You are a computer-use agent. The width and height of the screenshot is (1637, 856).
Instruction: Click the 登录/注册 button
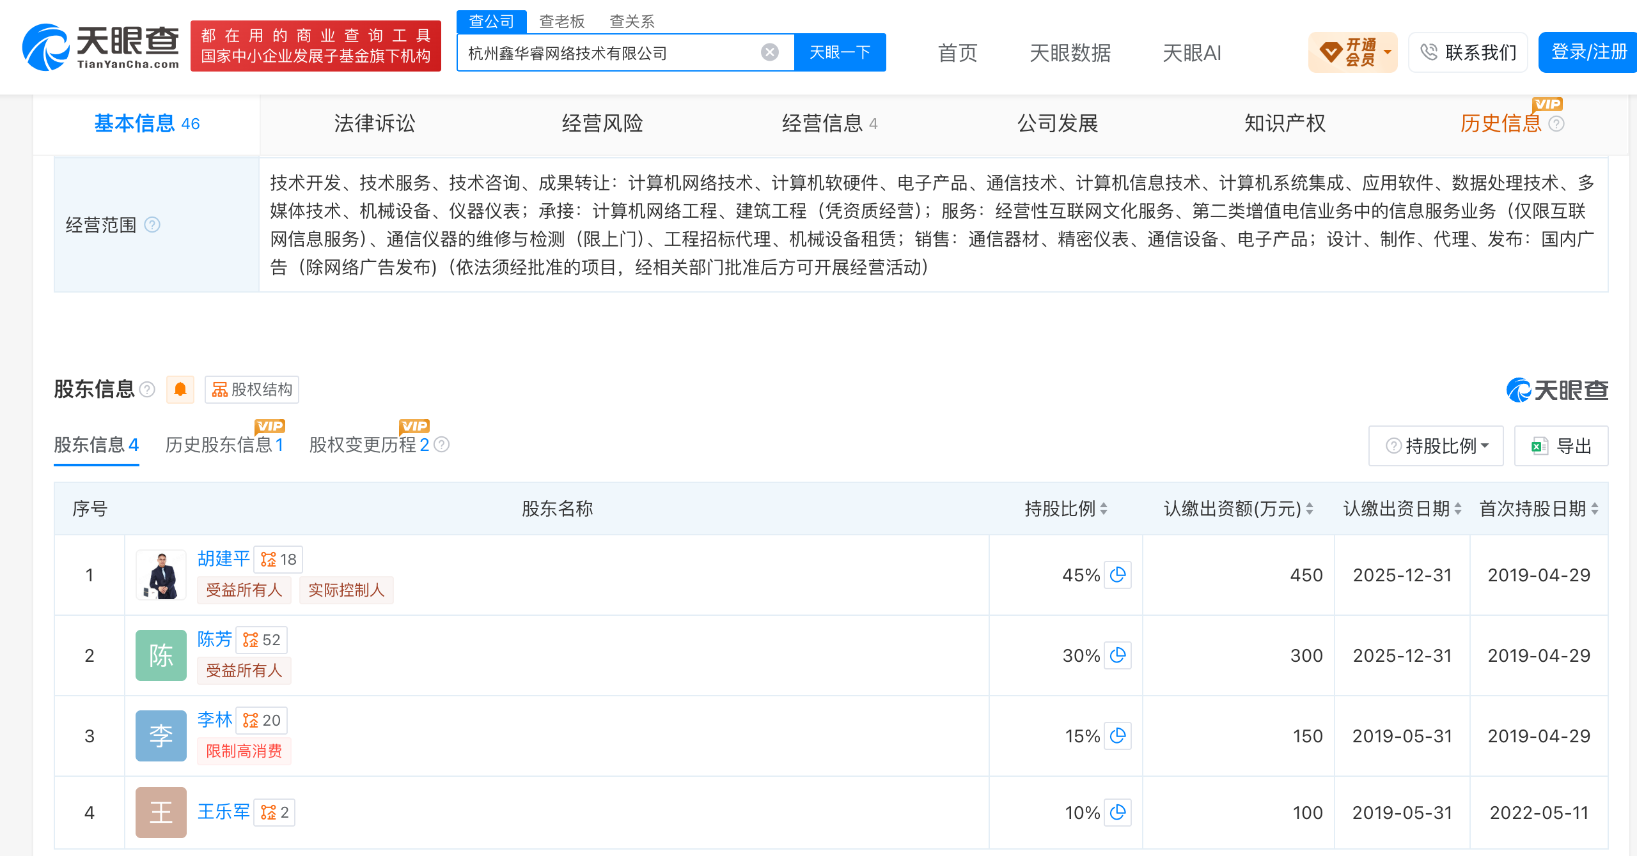pyautogui.click(x=1588, y=52)
